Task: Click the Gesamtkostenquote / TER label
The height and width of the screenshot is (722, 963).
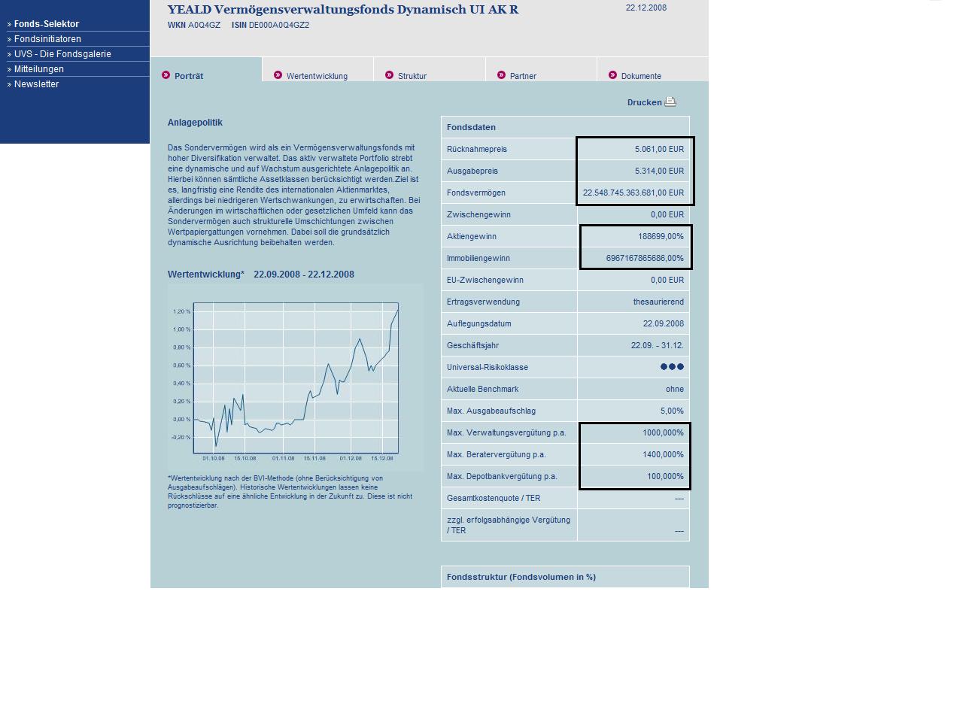Action: (x=493, y=498)
